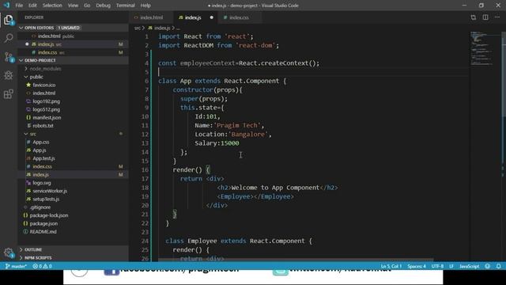Open the Source Control view icon
The image size is (506, 285).
[x=9, y=57]
